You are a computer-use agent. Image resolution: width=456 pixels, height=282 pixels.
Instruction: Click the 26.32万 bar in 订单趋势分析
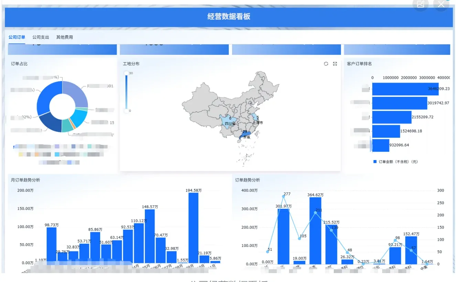click(347, 262)
